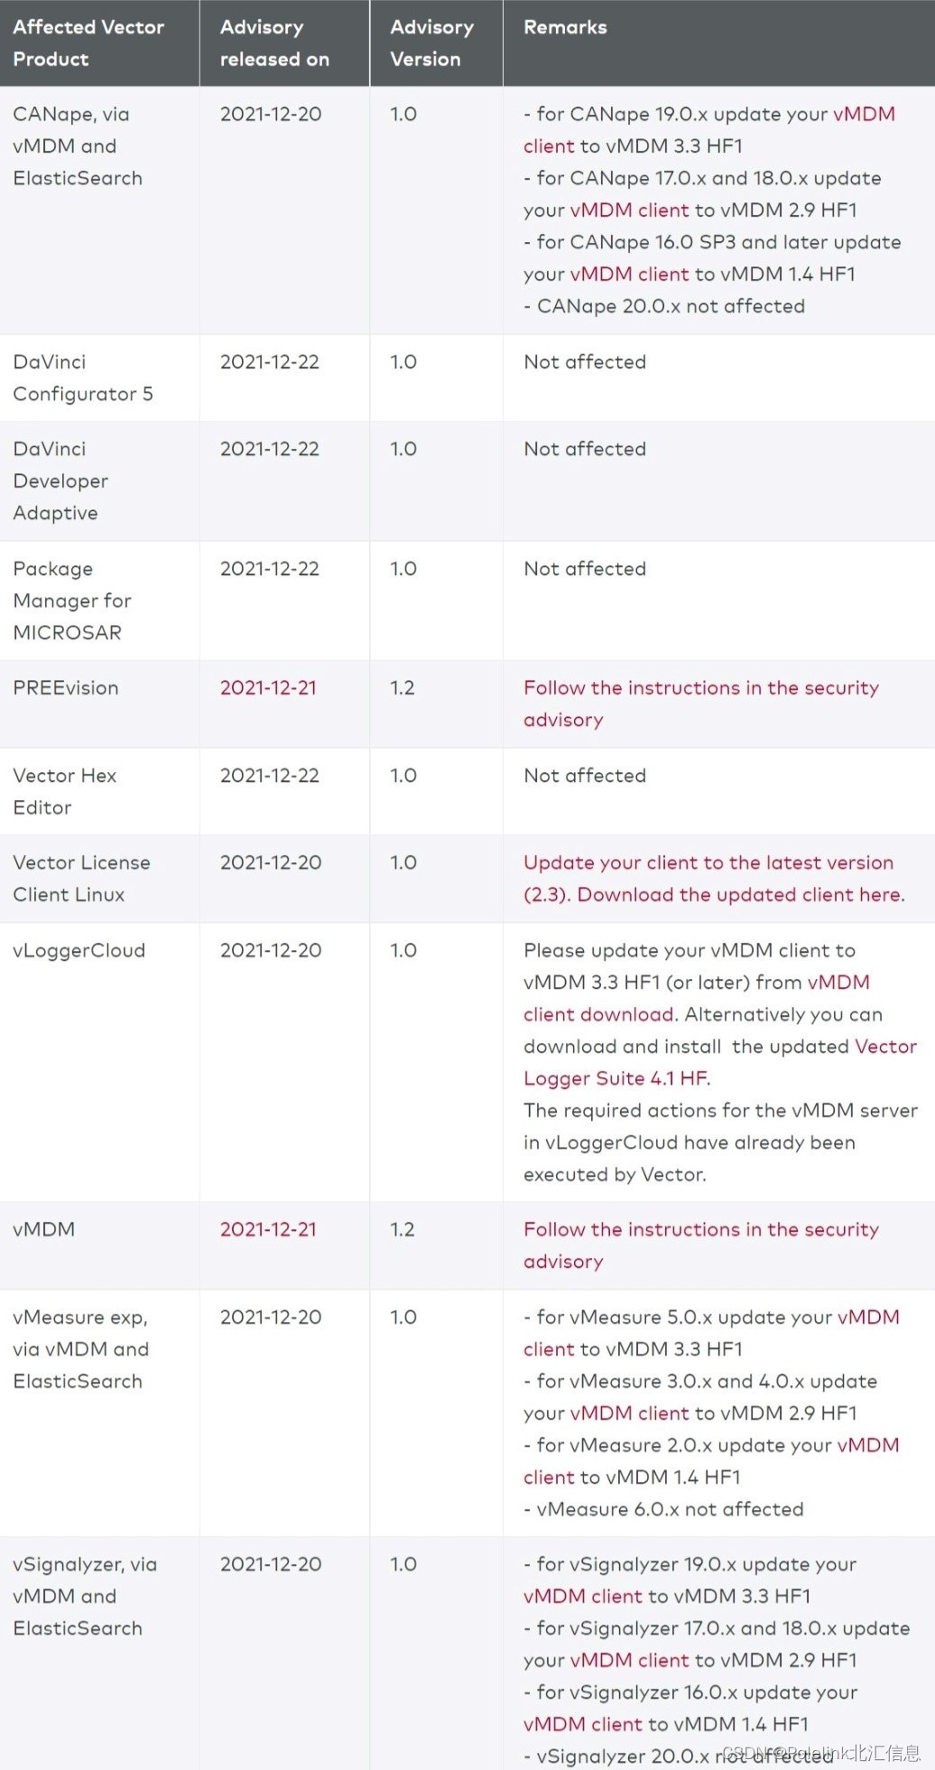Open vMDM row security advisory instructions link
Viewport: 935px width, 1770px height.
pyautogui.click(x=701, y=1246)
